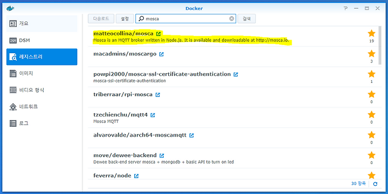Select the feverra/node repository name
Image resolution: width=388 pixels, height=194 pixels.
(x=112, y=176)
